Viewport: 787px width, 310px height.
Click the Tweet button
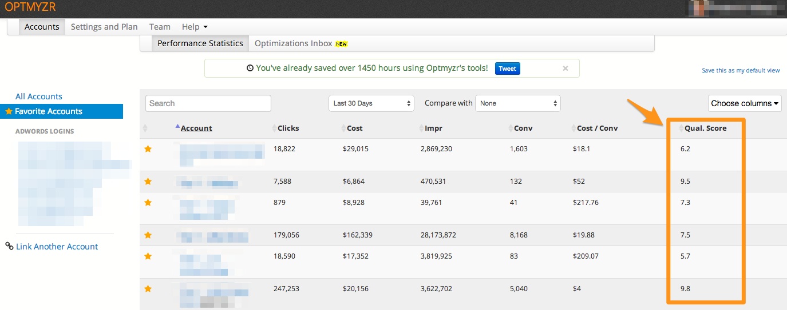point(507,69)
